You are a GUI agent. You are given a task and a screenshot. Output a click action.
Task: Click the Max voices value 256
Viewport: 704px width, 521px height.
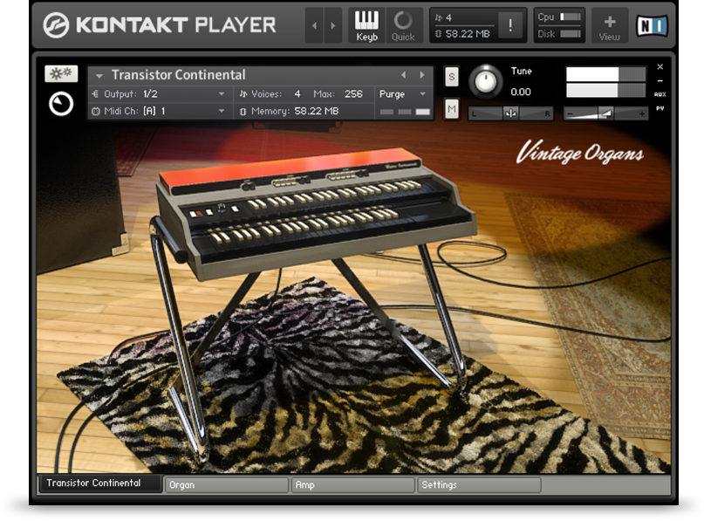click(x=353, y=94)
